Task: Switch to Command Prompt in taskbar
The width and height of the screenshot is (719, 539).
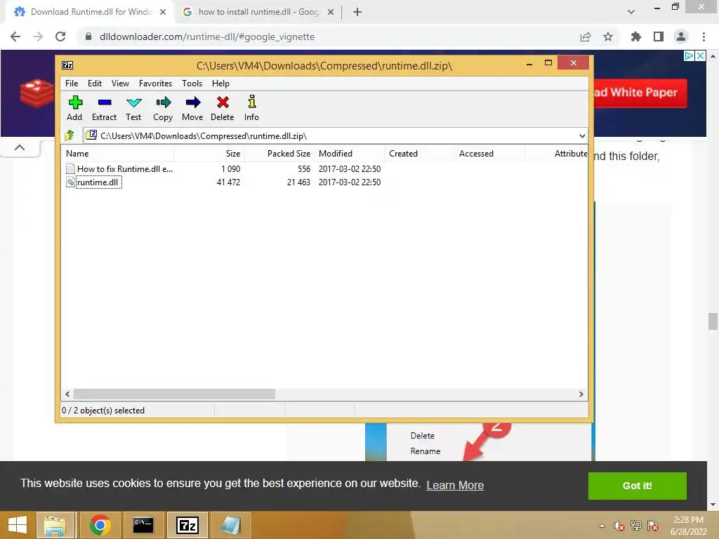Action: pyautogui.click(x=143, y=525)
